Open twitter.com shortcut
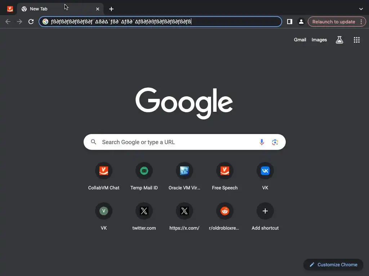369x276 pixels. tap(144, 216)
